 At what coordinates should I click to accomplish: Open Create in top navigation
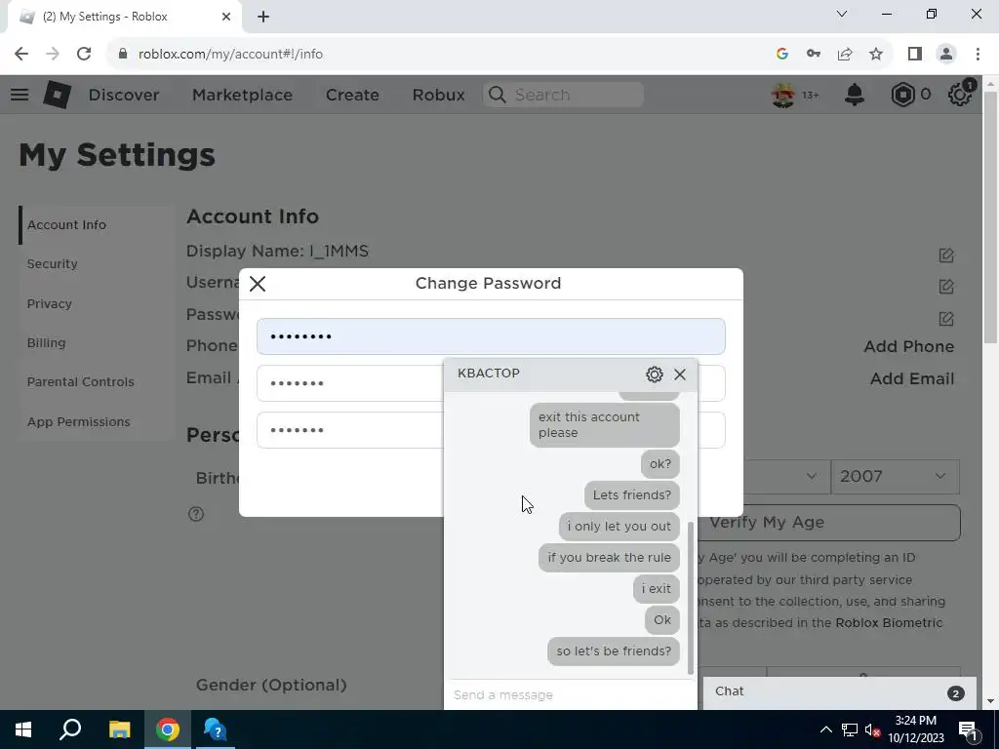tap(352, 95)
